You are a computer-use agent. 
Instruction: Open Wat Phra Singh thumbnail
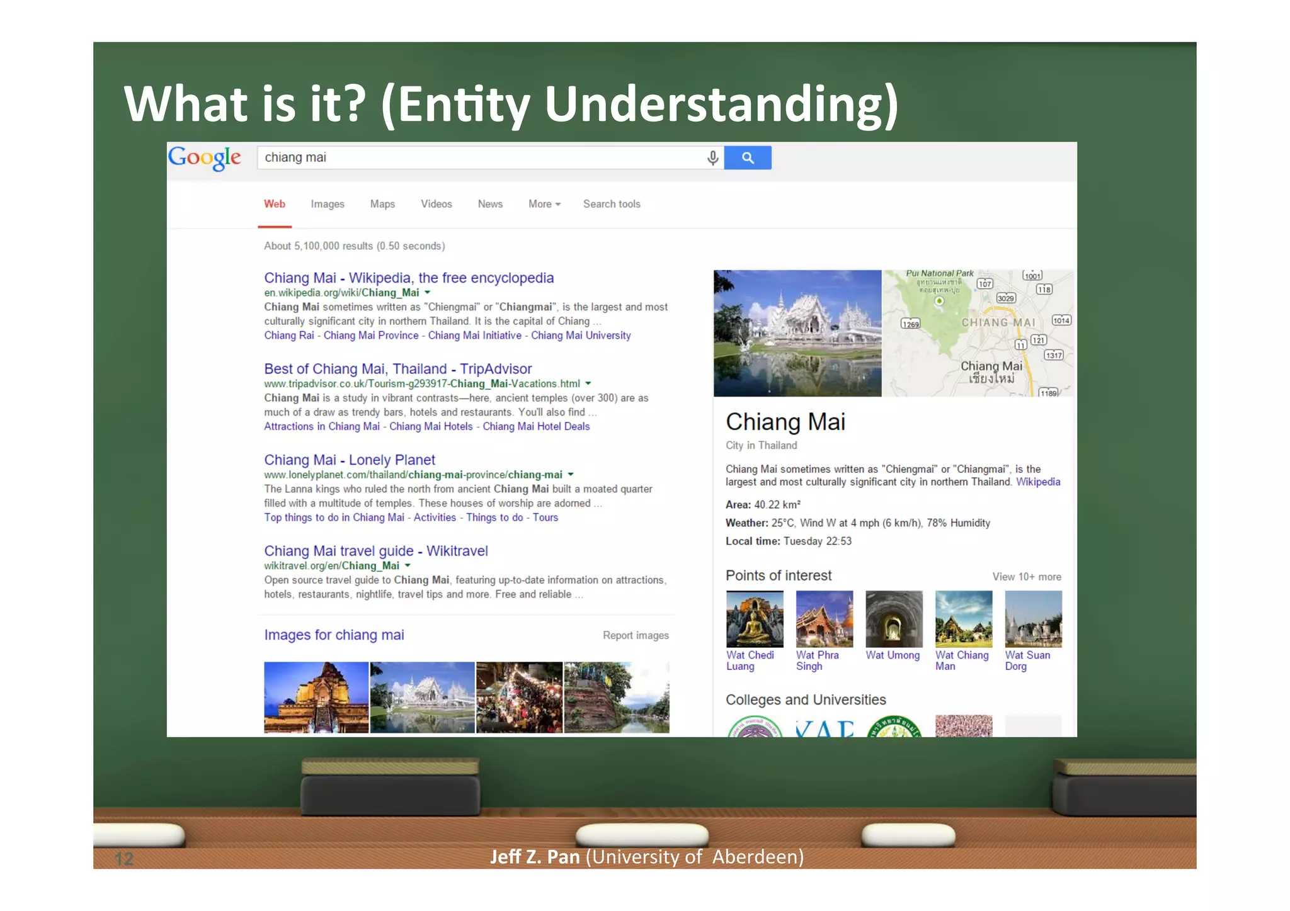(825, 619)
